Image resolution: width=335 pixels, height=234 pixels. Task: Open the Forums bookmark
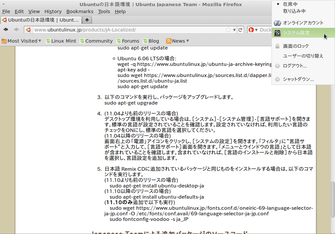(128, 41)
